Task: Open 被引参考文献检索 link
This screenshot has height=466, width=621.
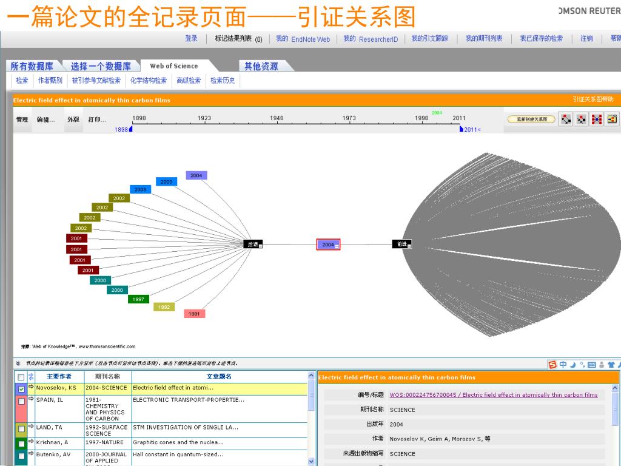Action: [x=96, y=81]
